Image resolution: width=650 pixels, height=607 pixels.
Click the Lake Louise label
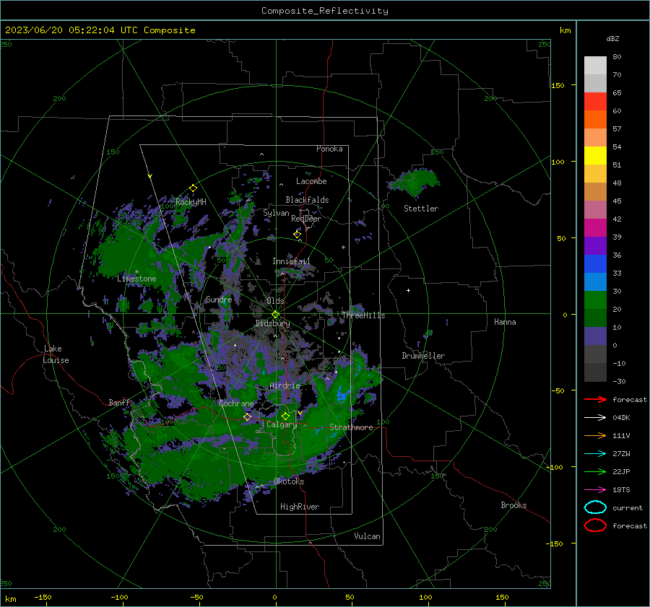pyautogui.click(x=56, y=354)
